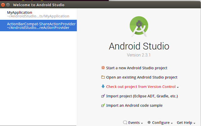The width and height of the screenshot is (201, 126).
Task: Click the path ~/AndroidStudio...reActionProvider
Action: 38,28
